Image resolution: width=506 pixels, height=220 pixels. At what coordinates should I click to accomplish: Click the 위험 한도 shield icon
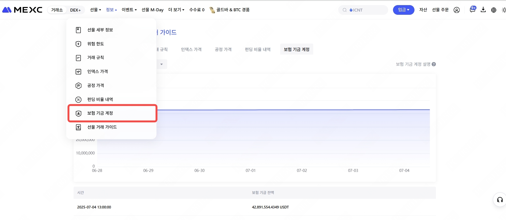78,44
